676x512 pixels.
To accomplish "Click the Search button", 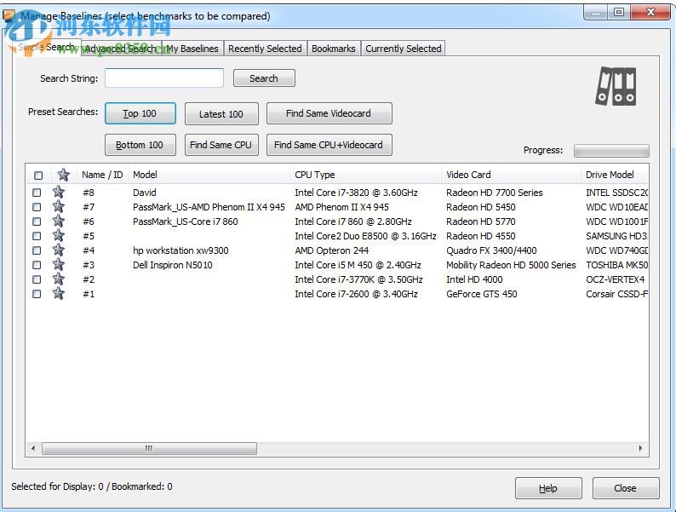I will tap(264, 78).
